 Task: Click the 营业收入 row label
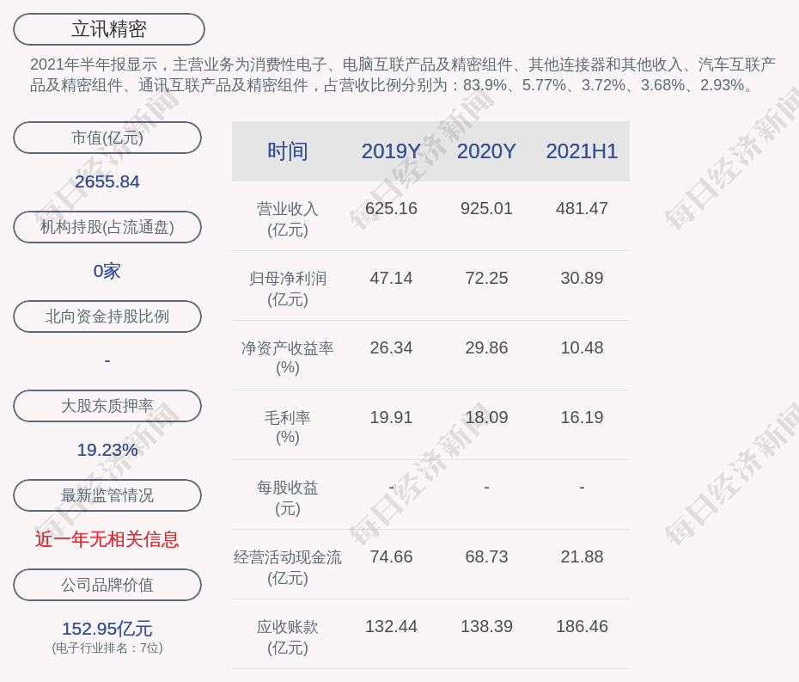tap(288, 218)
